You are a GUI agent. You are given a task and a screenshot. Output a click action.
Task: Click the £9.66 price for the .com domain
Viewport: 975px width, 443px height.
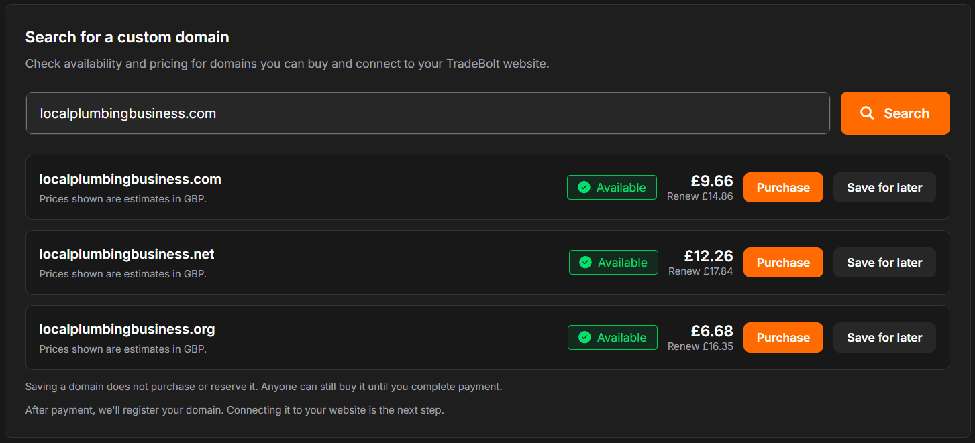click(x=713, y=180)
